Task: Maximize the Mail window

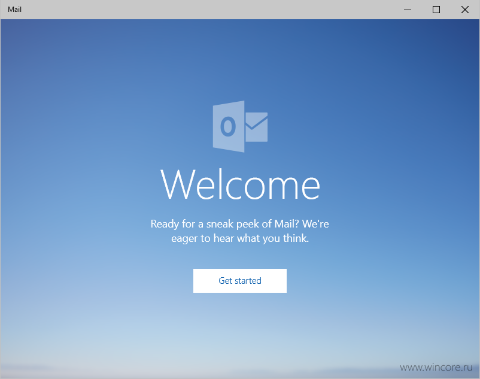Action: [x=436, y=10]
